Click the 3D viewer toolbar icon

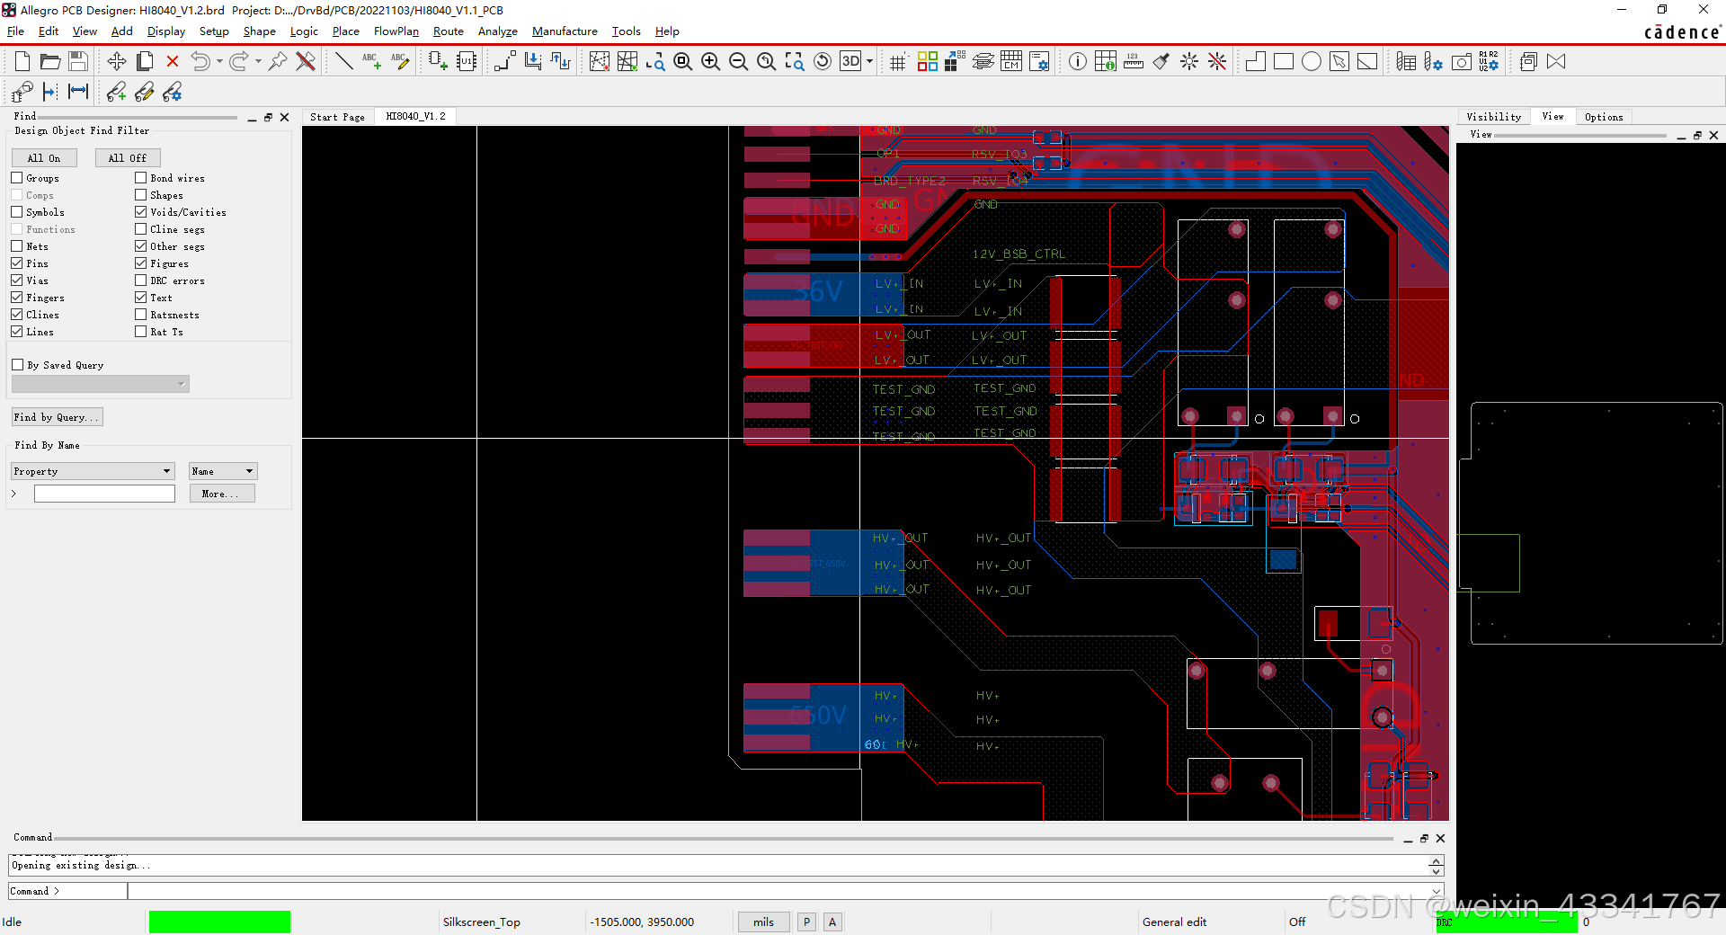tap(850, 61)
